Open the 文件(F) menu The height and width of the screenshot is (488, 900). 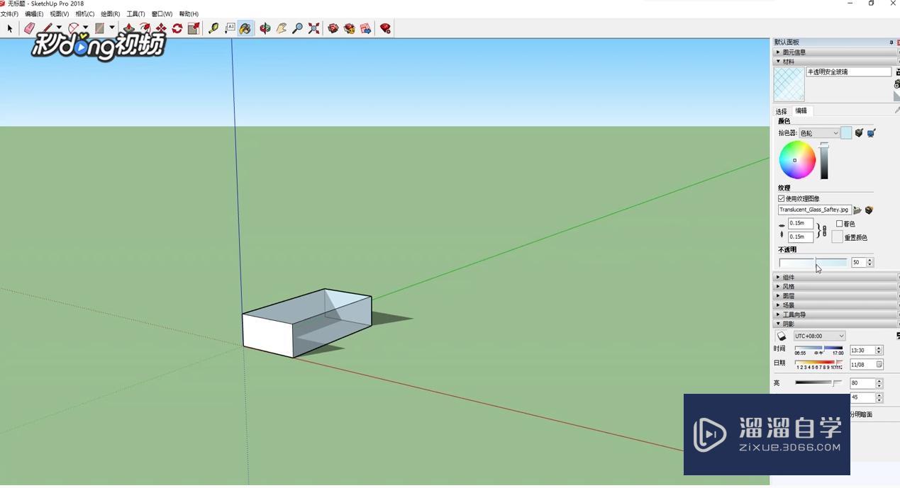(9, 14)
